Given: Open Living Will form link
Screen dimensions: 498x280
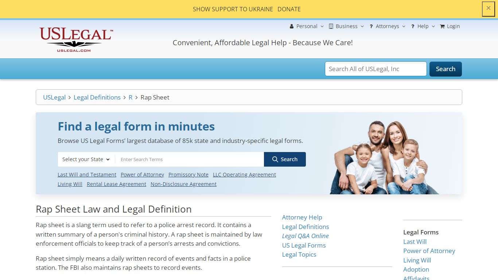Looking at the screenshot, I should [x=70, y=184].
